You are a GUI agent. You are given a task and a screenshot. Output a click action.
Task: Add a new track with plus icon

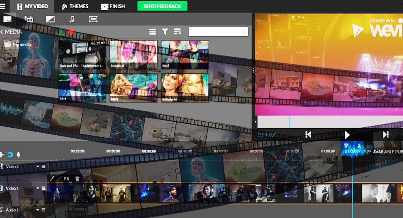pos(2,155)
